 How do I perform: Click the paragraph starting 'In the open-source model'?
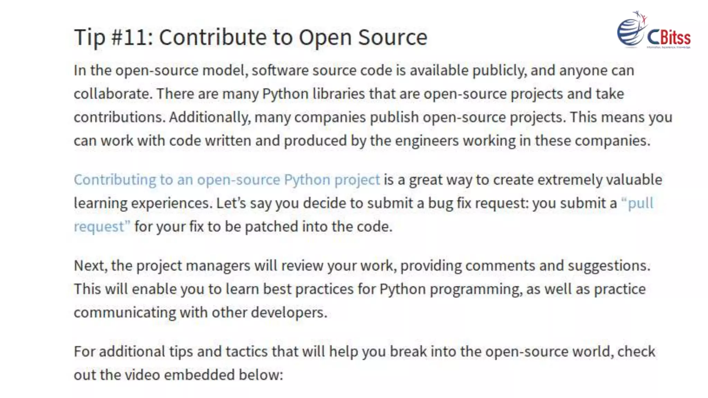(x=373, y=105)
